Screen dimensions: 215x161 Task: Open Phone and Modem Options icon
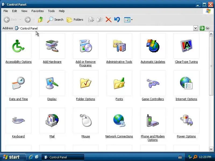tap(153, 120)
